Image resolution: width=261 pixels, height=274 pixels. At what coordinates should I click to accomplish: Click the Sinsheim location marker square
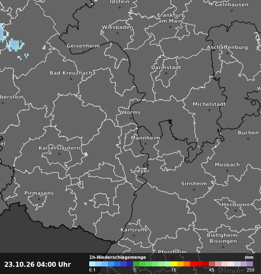(194, 189)
